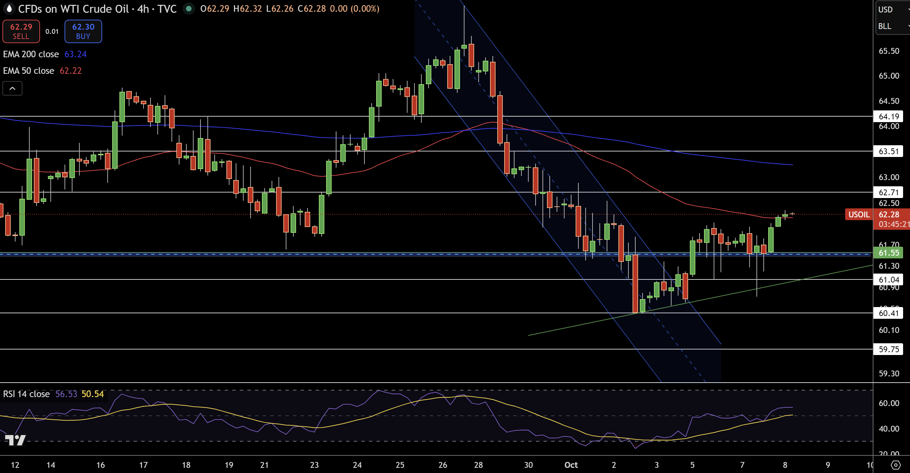Select the EMA 200 close indicator legend
910x473 pixels.
click(31, 54)
